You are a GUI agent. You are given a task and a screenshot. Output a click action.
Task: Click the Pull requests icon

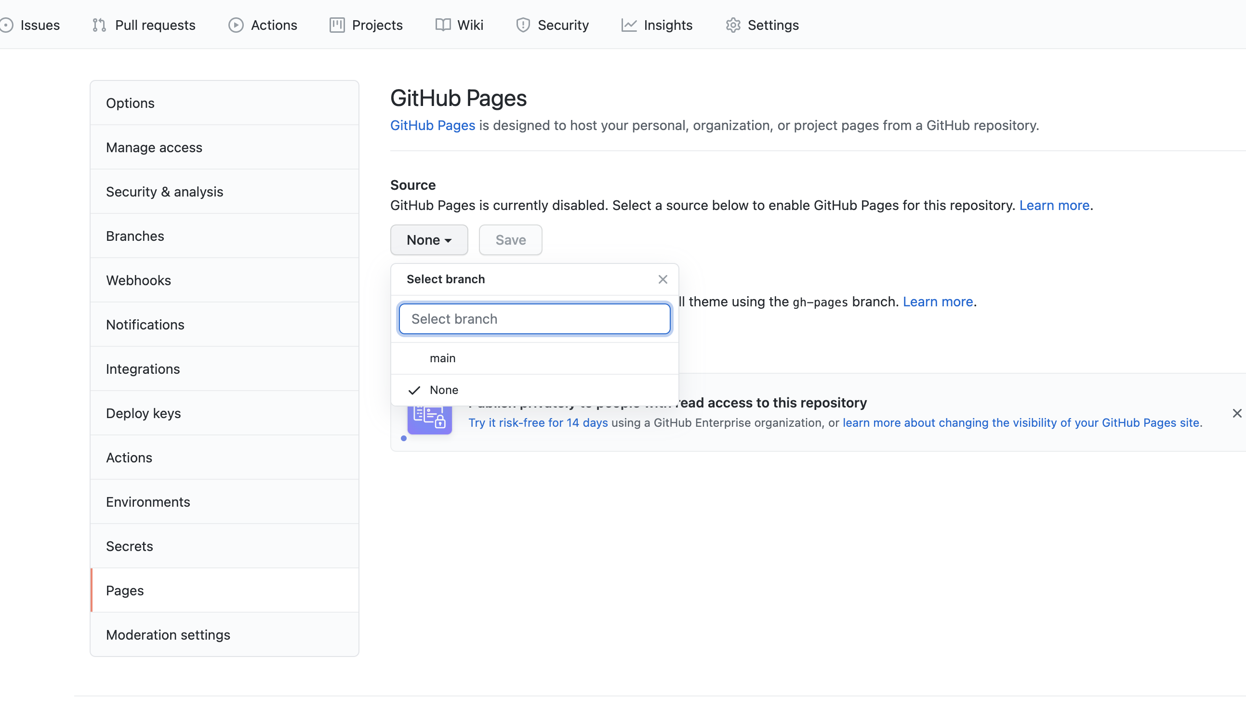pos(99,25)
